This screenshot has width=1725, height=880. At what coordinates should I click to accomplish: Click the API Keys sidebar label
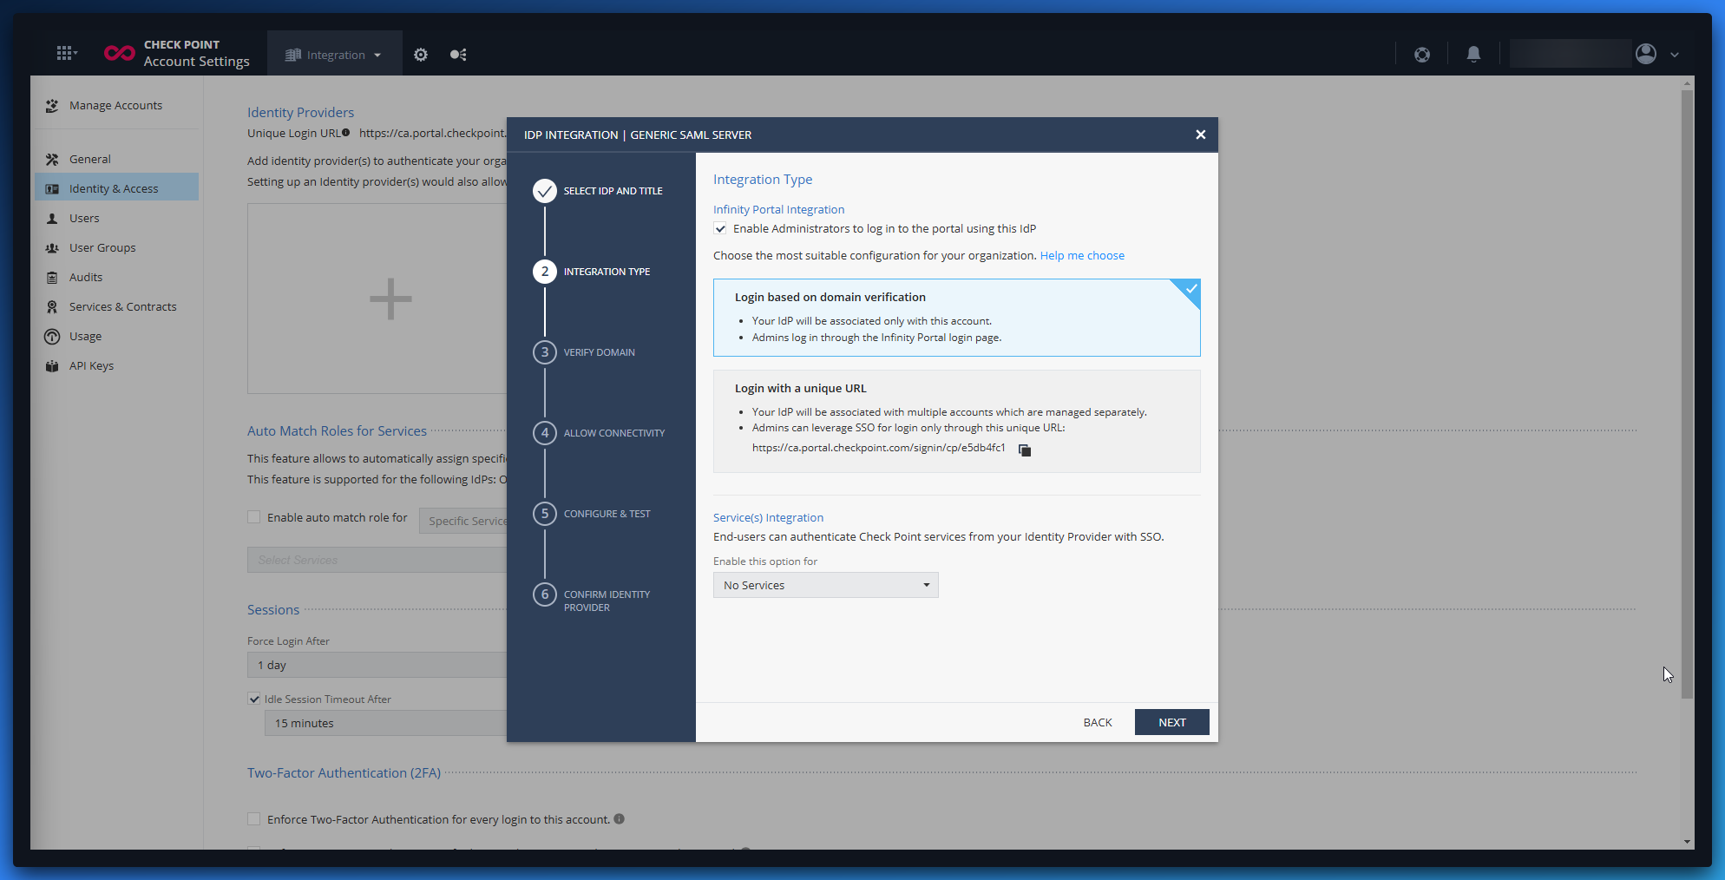91,366
